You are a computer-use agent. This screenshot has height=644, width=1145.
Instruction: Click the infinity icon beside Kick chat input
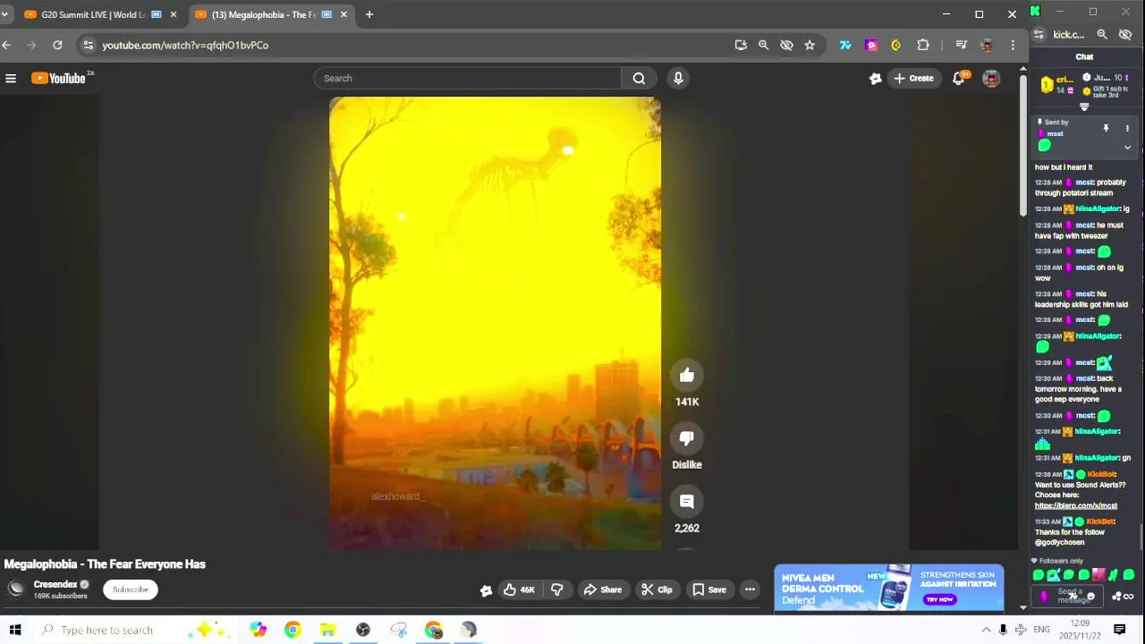click(x=1129, y=597)
